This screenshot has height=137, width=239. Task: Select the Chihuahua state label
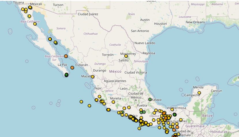(91, 34)
